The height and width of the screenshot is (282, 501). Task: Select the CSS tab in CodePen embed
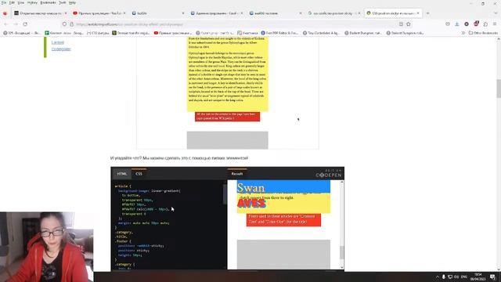click(139, 174)
